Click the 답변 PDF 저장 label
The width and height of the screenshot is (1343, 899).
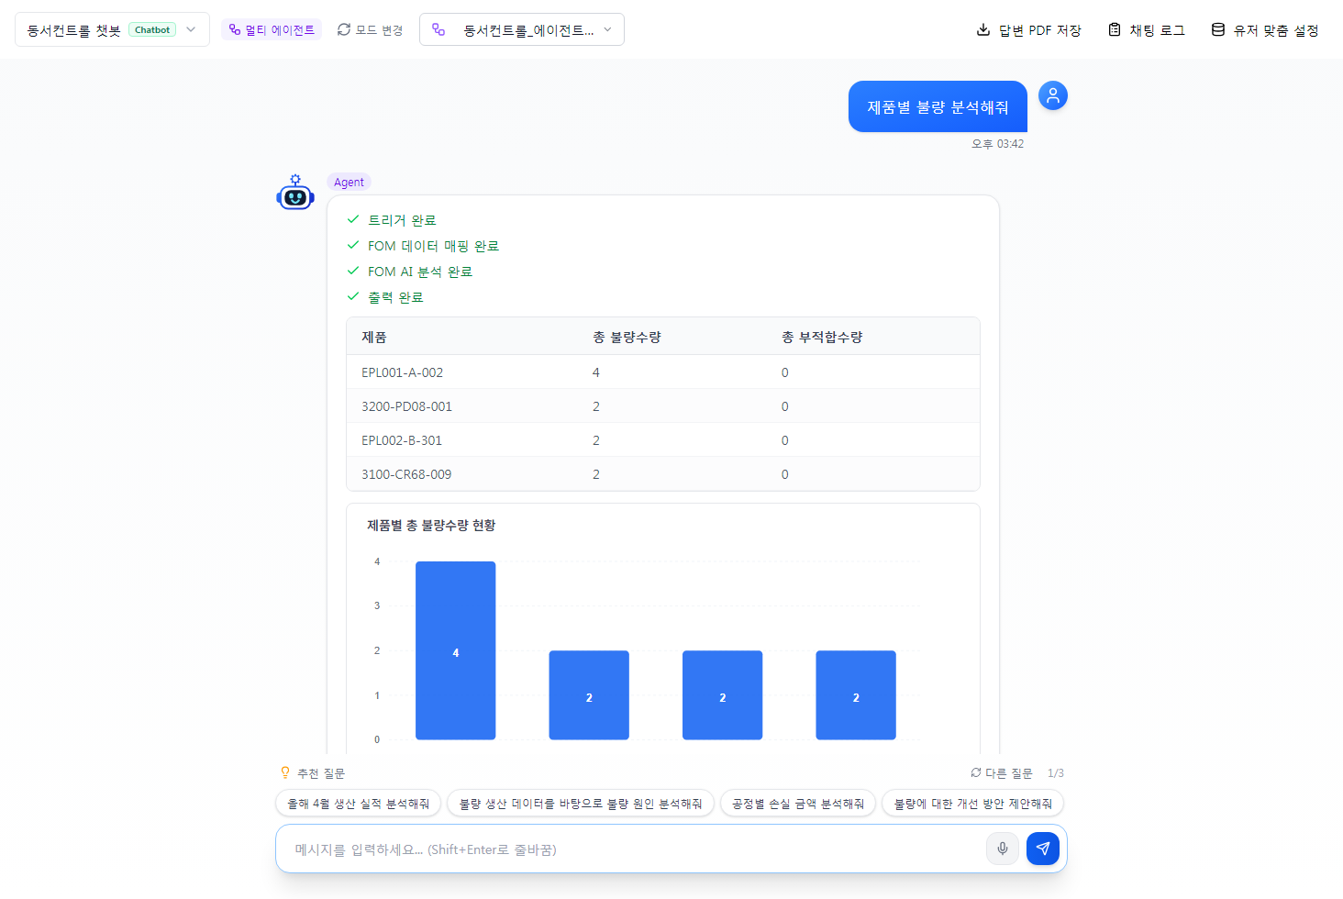click(1040, 30)
